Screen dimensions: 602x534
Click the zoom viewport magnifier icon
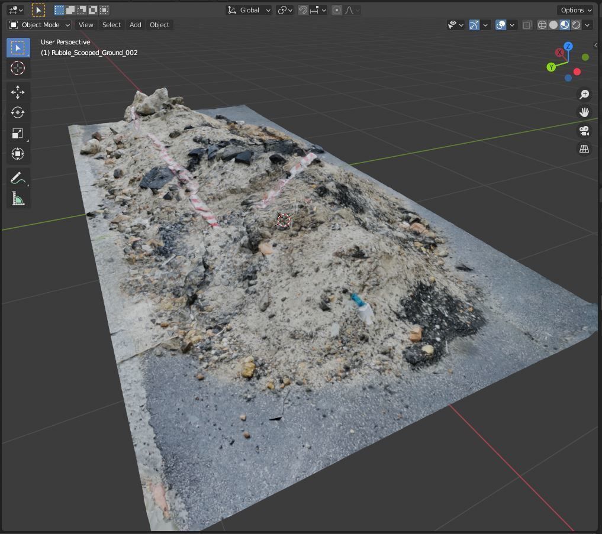(584, 95)
